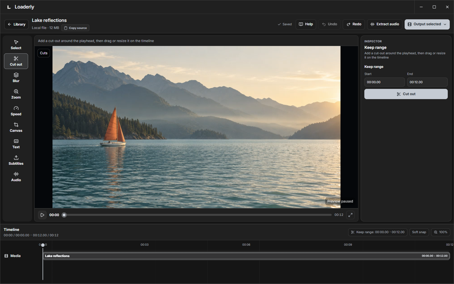
Task: Edit the Keep range End field
Action: 427,82
